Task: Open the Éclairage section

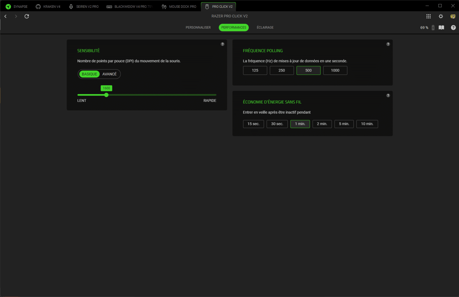Action: (265, 28)
